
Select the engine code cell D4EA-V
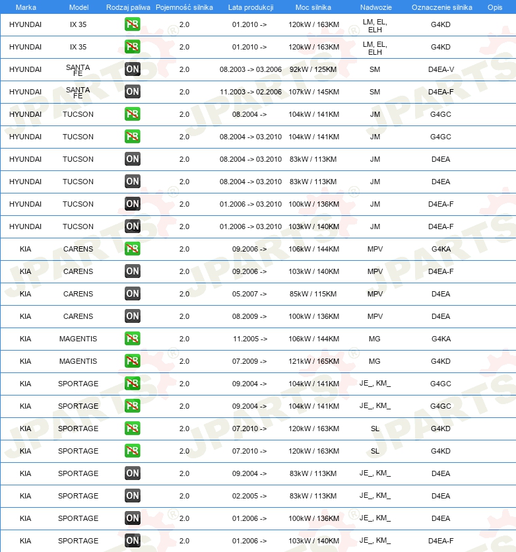(441, 69)
